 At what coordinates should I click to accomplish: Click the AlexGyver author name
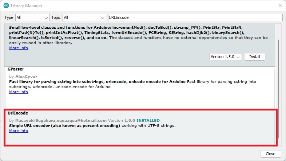coord(26,77)
